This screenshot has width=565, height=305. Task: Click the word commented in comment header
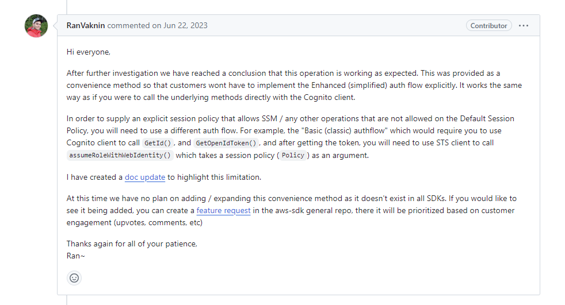129,25
